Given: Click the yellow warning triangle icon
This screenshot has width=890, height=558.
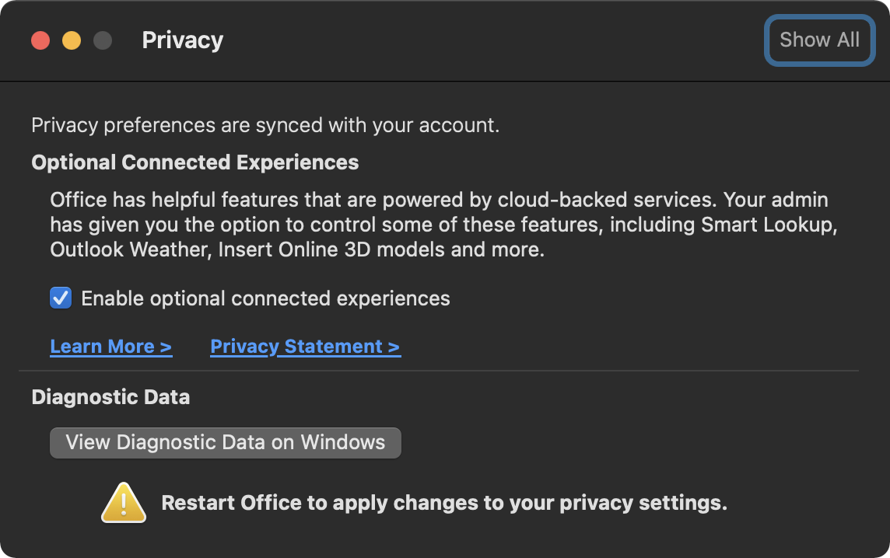Looking at the screenshot, I should pyautogui.click(x=124, y=503).
